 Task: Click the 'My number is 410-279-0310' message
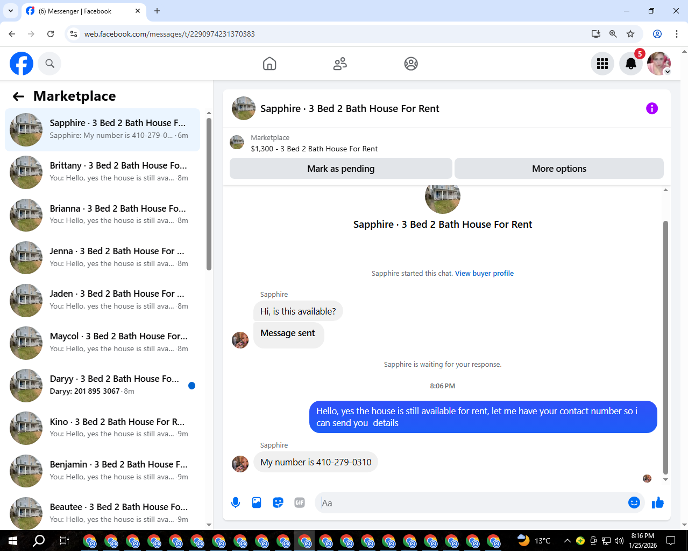point(316,462)
